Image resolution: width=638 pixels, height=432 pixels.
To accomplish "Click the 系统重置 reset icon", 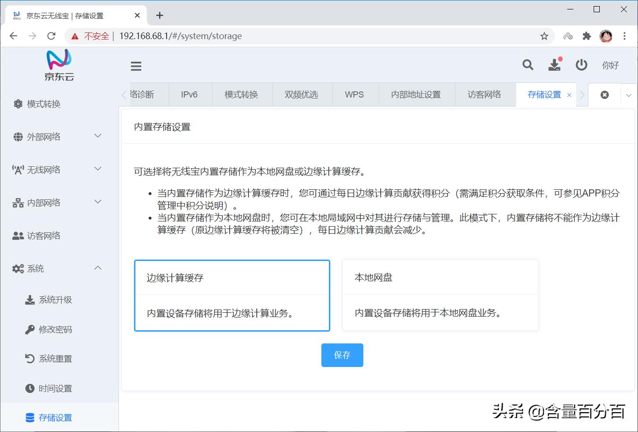I will click(53, 358).
